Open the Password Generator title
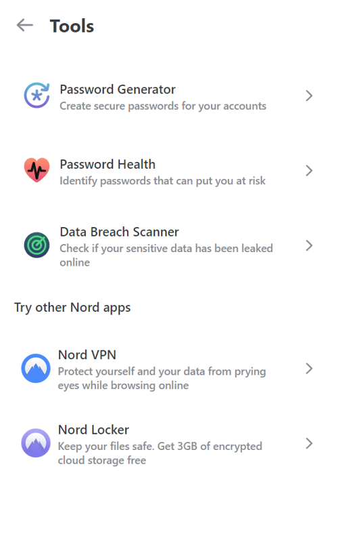This screenshot has width=338, height=534. tap(118, 89)
